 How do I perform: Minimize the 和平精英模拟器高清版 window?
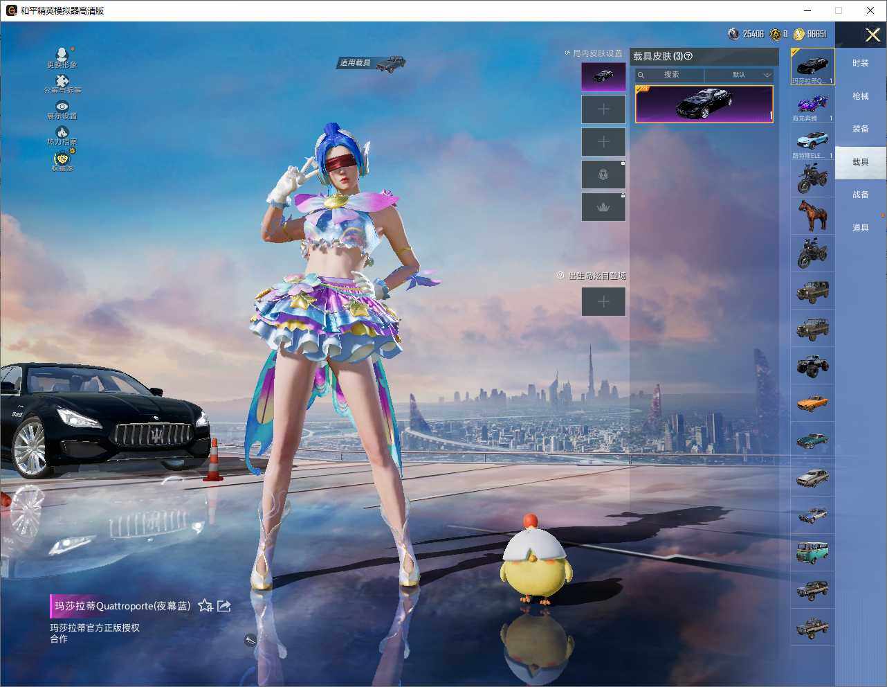808,10
